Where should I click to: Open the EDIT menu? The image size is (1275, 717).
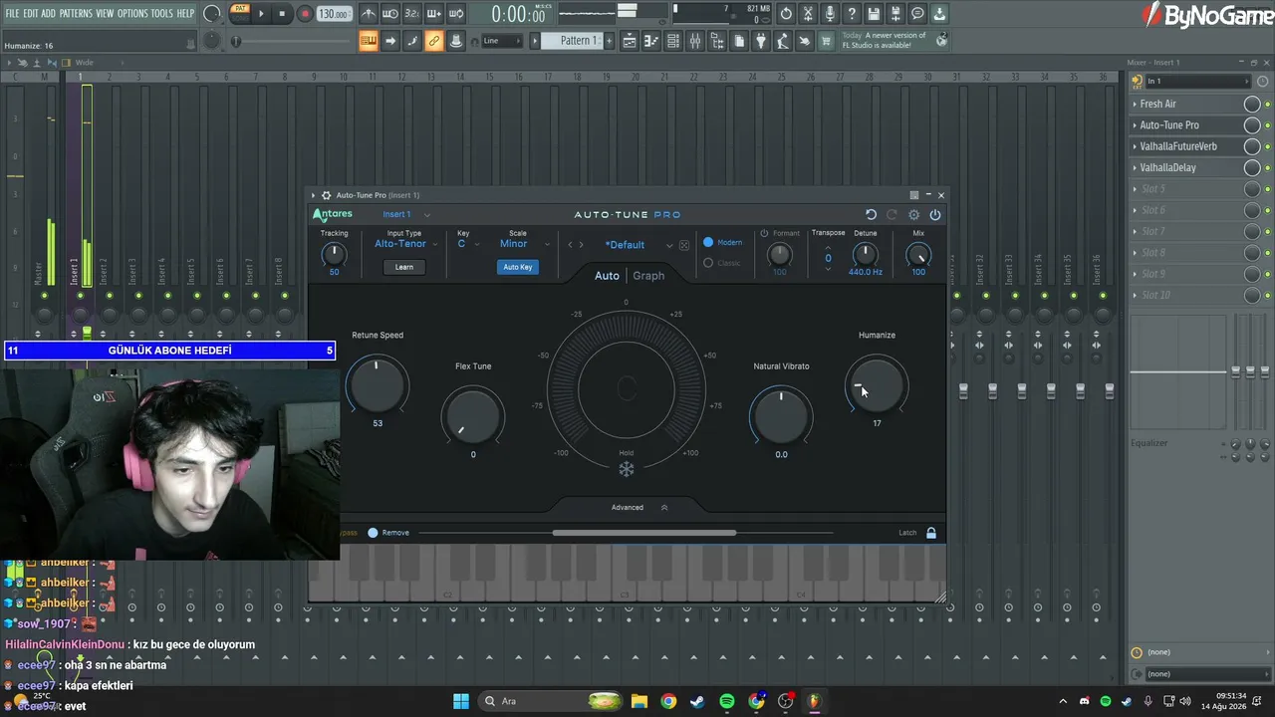pos(31,13)
